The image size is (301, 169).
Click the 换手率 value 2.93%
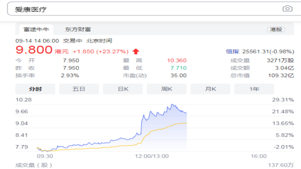point(70,76)
